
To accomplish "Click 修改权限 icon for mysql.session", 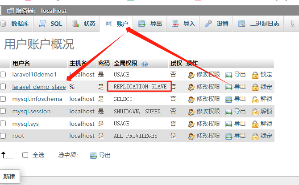I will (x=191, y=112).
